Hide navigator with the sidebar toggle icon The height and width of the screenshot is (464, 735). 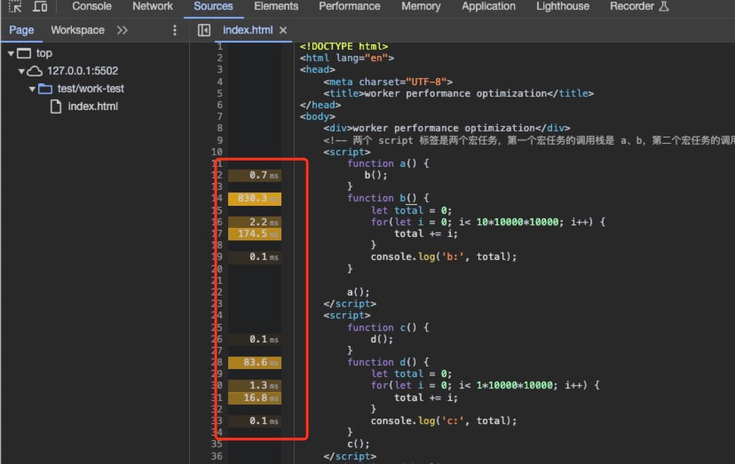point(204,30)
